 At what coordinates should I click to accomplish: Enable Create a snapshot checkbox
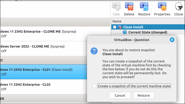coord(94,86)
